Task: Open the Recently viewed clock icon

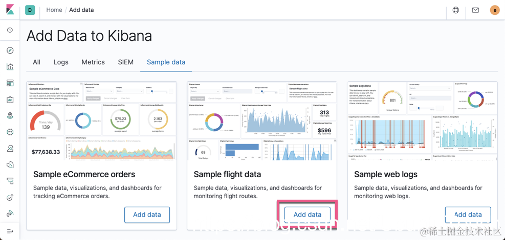Action: pos(10,30)
